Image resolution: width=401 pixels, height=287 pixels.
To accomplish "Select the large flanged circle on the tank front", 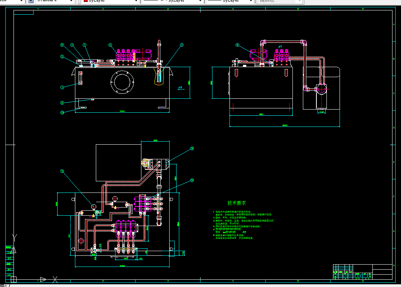I will [122, 82].
